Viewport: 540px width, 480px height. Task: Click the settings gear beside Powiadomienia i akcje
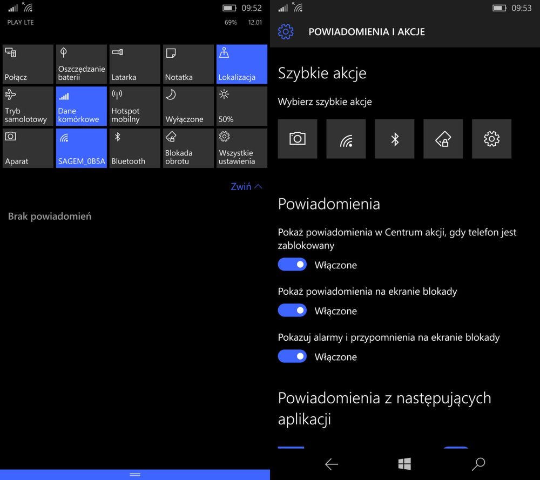pyautogui.click(x=286, y=32)
